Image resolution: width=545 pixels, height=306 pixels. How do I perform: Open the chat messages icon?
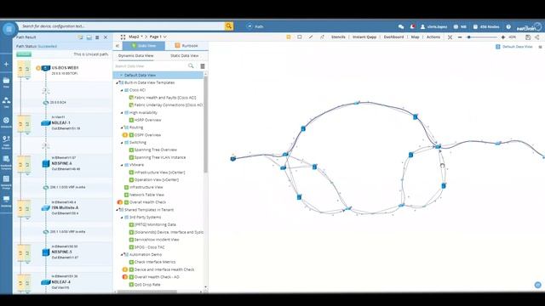401,26
